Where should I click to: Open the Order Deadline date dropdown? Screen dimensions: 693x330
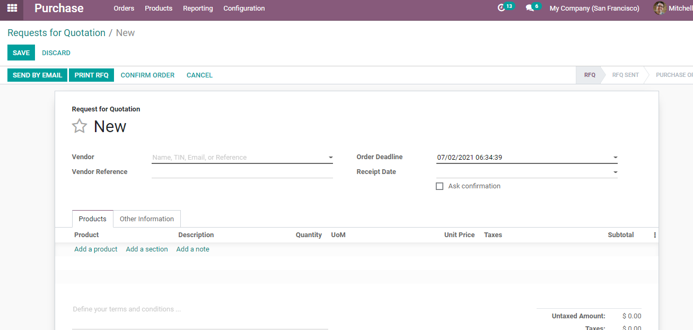click(x=615, y=158)
